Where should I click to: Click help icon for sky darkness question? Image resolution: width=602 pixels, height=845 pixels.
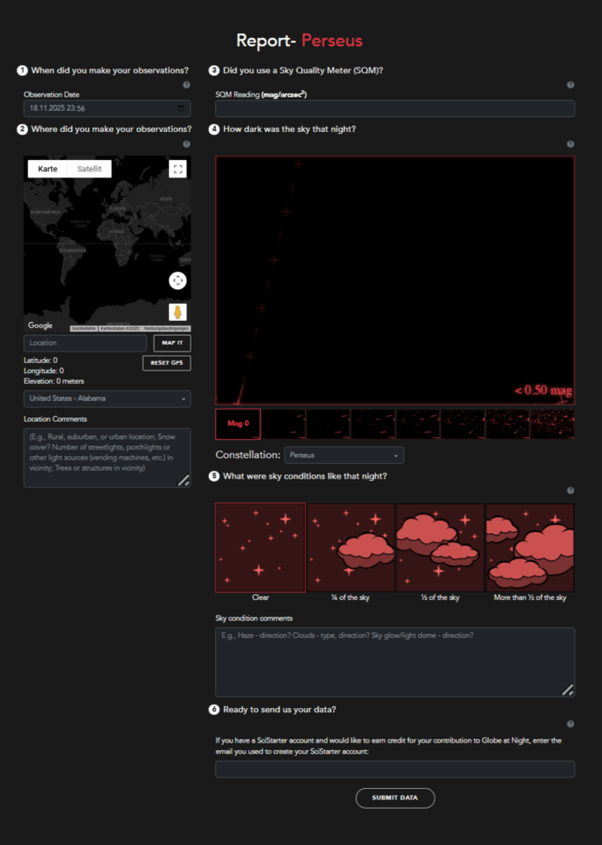pos(570,144)
